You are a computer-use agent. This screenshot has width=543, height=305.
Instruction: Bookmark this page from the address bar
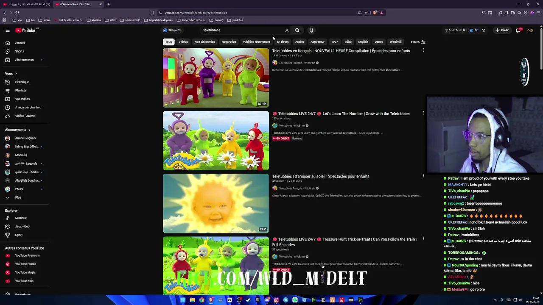152,13
